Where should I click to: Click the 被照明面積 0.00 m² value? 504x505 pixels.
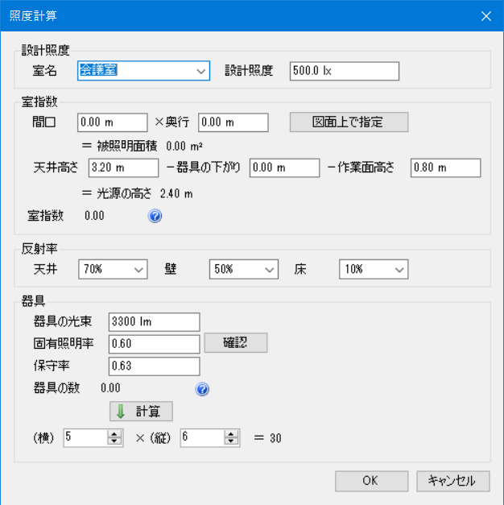(184, 147)
